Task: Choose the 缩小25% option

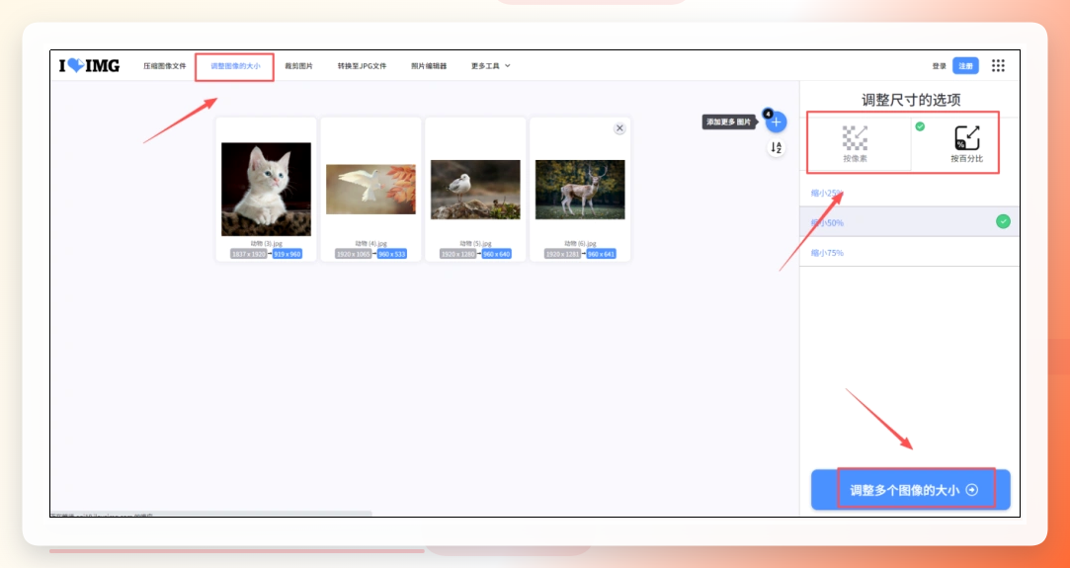Action: [910, 193]
